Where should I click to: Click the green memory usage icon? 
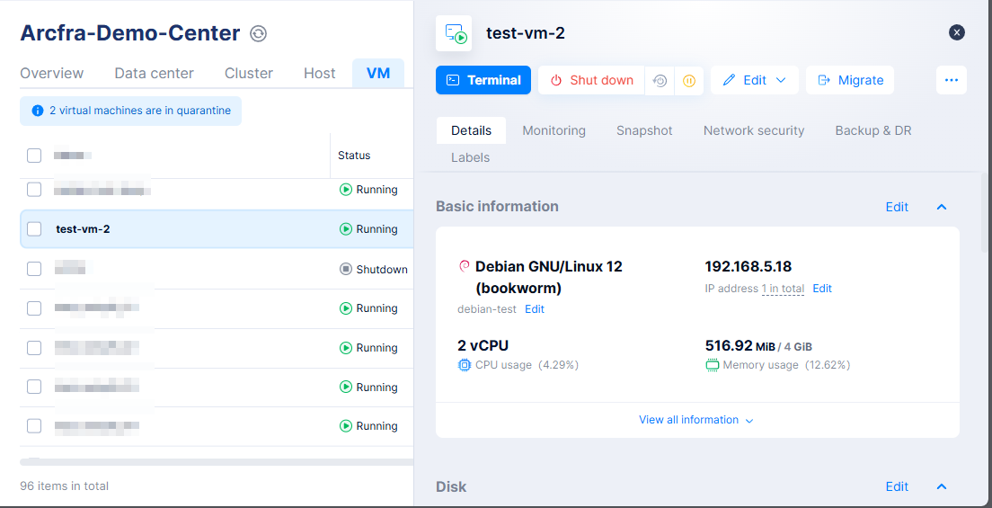pos(712,365)
